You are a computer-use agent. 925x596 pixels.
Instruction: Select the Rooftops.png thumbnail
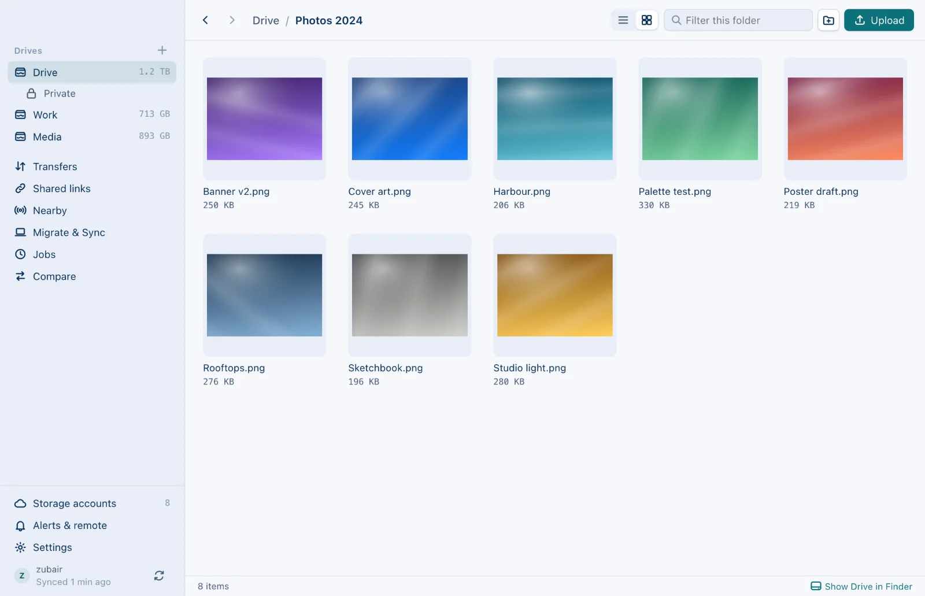pos(265,295)
